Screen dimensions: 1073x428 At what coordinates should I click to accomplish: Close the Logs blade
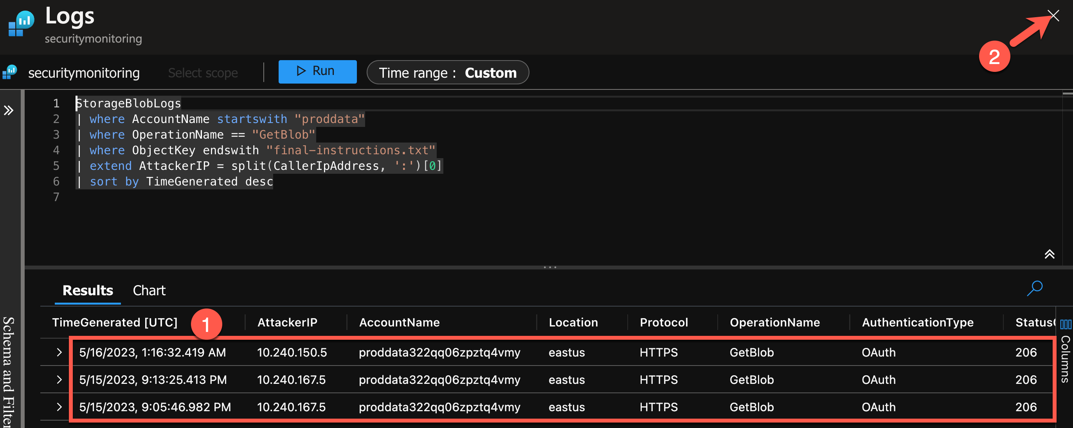[1053, 16]
